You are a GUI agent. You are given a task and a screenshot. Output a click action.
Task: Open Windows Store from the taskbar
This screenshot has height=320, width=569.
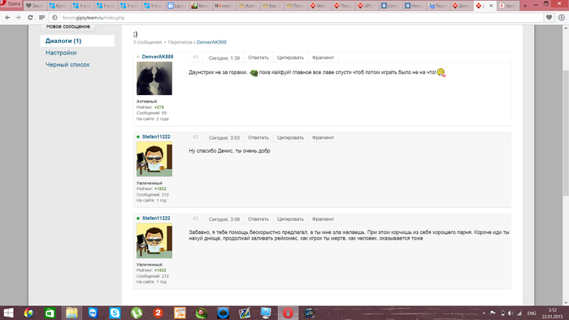pyautogui.click(x=50, y=313)
